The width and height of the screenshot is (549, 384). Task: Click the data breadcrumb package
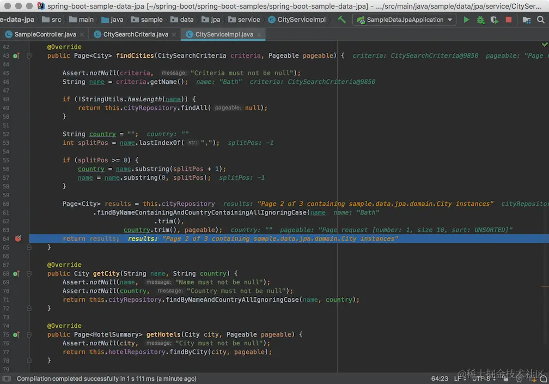coord(182,20)
